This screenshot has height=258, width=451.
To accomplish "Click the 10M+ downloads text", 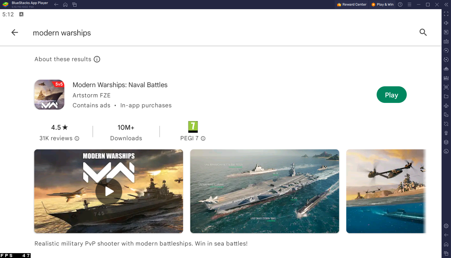I will pyautogui.click(x=126, y=128).
